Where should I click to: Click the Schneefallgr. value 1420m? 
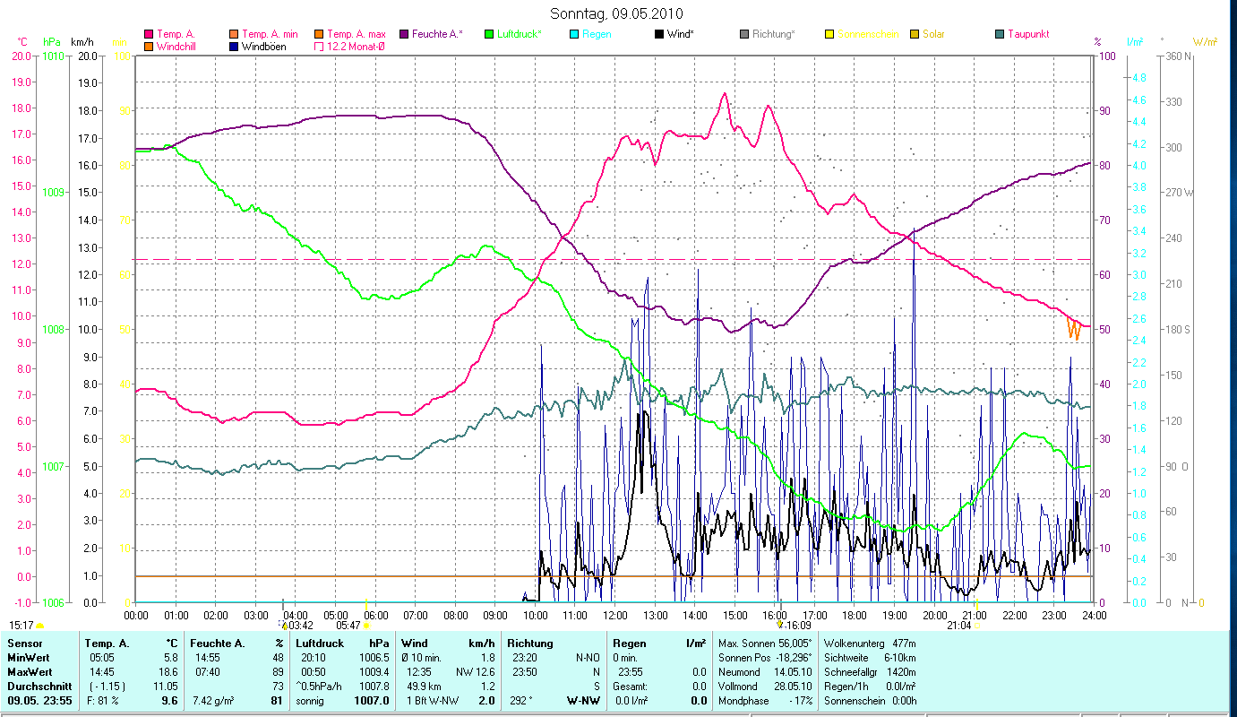coord(900,671)
